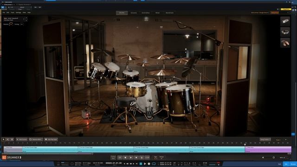Switch to the Drums tab
297x167 pixels.
pos(122,13)
